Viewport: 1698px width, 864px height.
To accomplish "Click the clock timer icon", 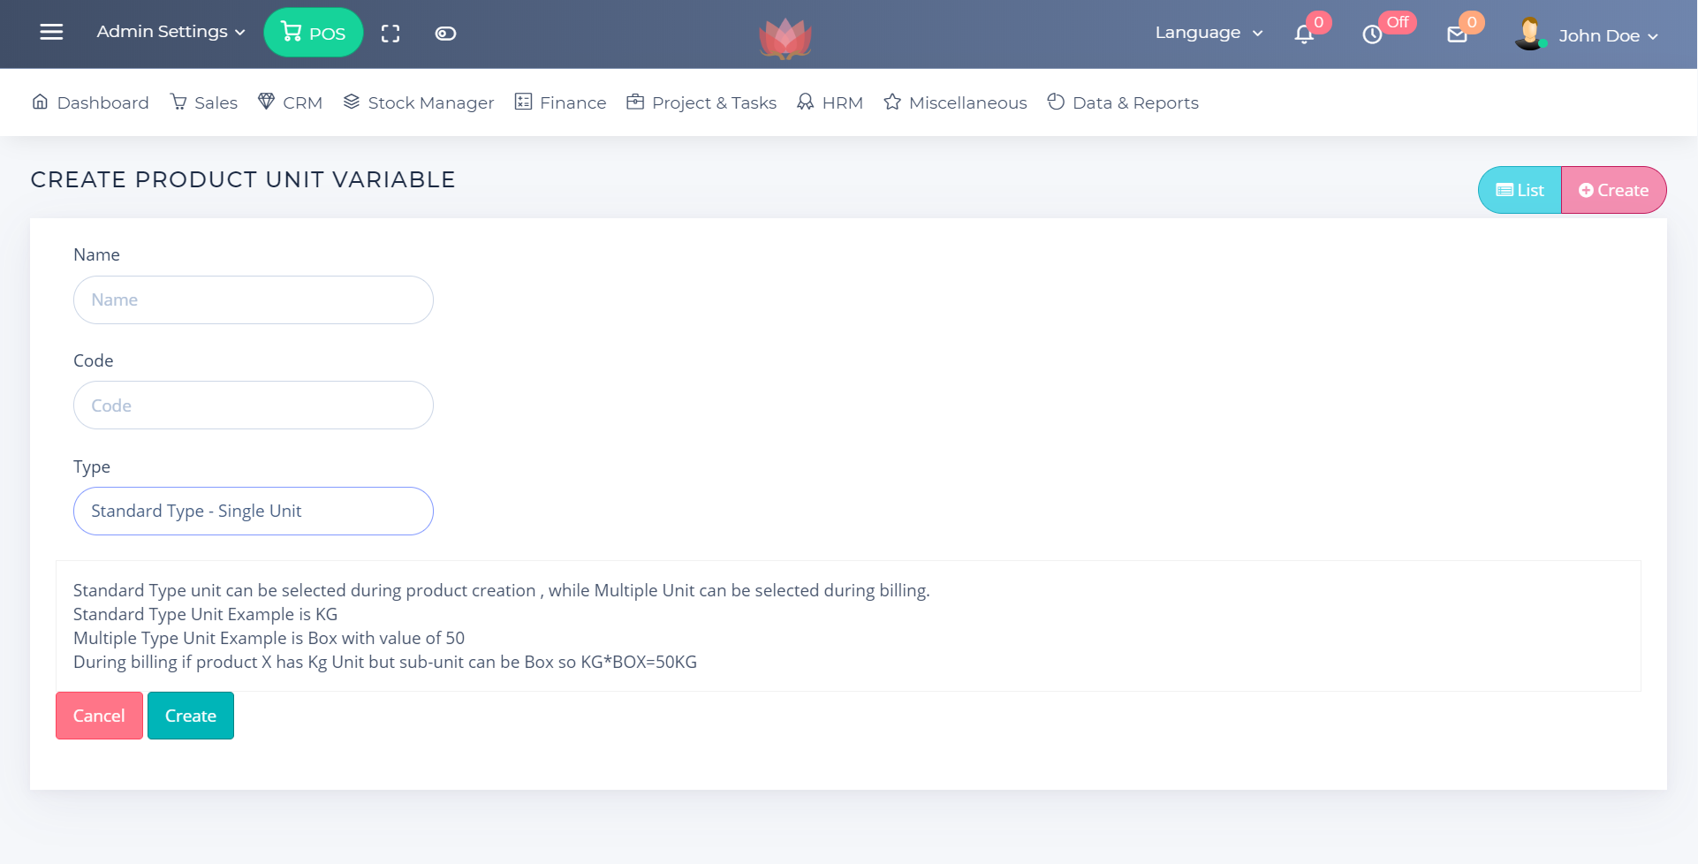I will click(1372, 34).
